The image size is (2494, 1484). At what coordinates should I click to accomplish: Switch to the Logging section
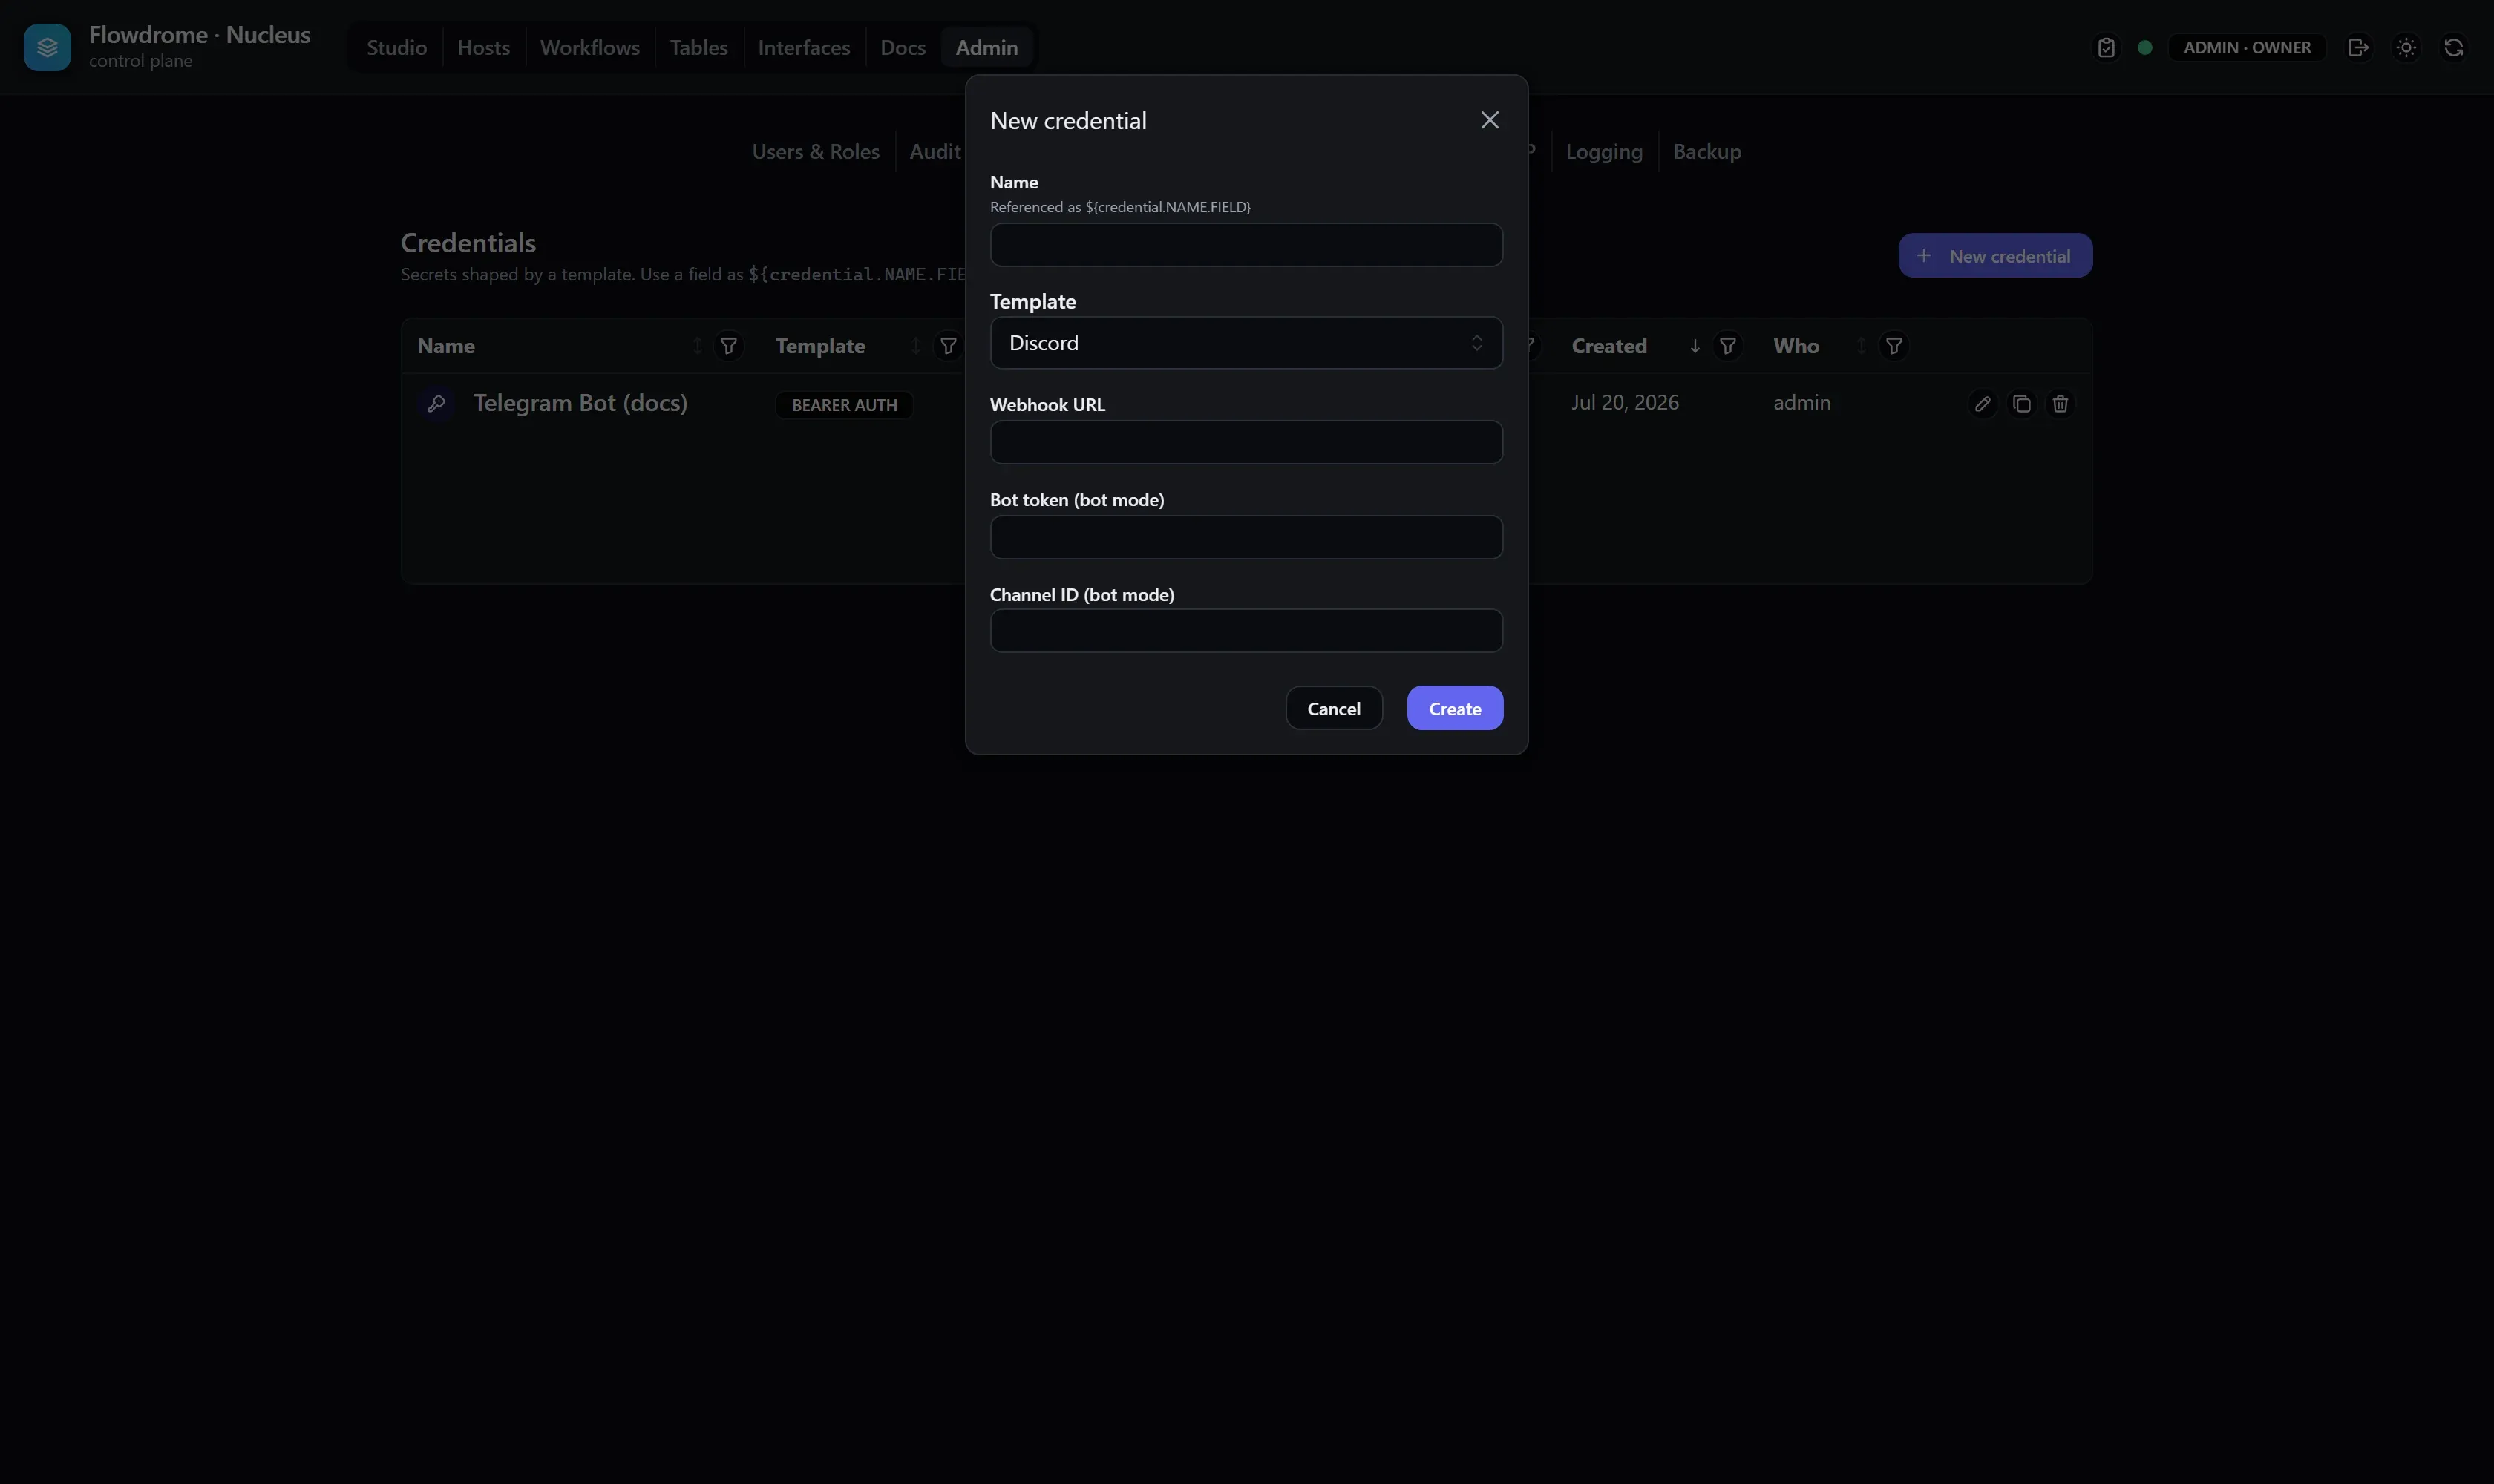click(1603, 151)
